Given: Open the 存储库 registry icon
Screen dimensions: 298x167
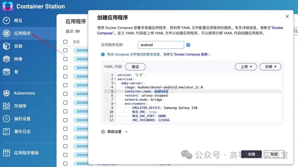Looking at the screenshot, I should point(6,106).
